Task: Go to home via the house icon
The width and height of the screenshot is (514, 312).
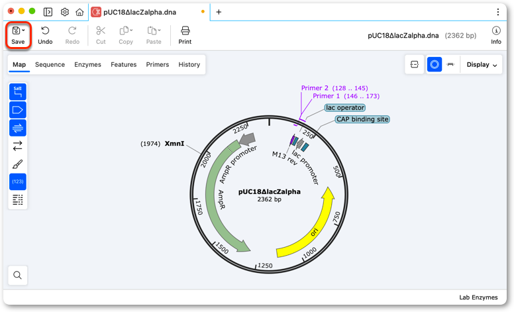Action: (x=79, y=12)
